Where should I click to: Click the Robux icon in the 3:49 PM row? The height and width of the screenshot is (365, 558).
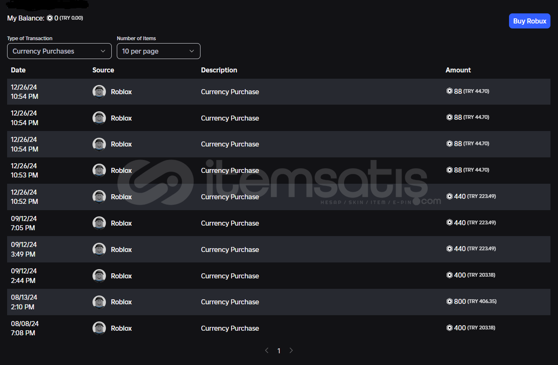[450, 249]
